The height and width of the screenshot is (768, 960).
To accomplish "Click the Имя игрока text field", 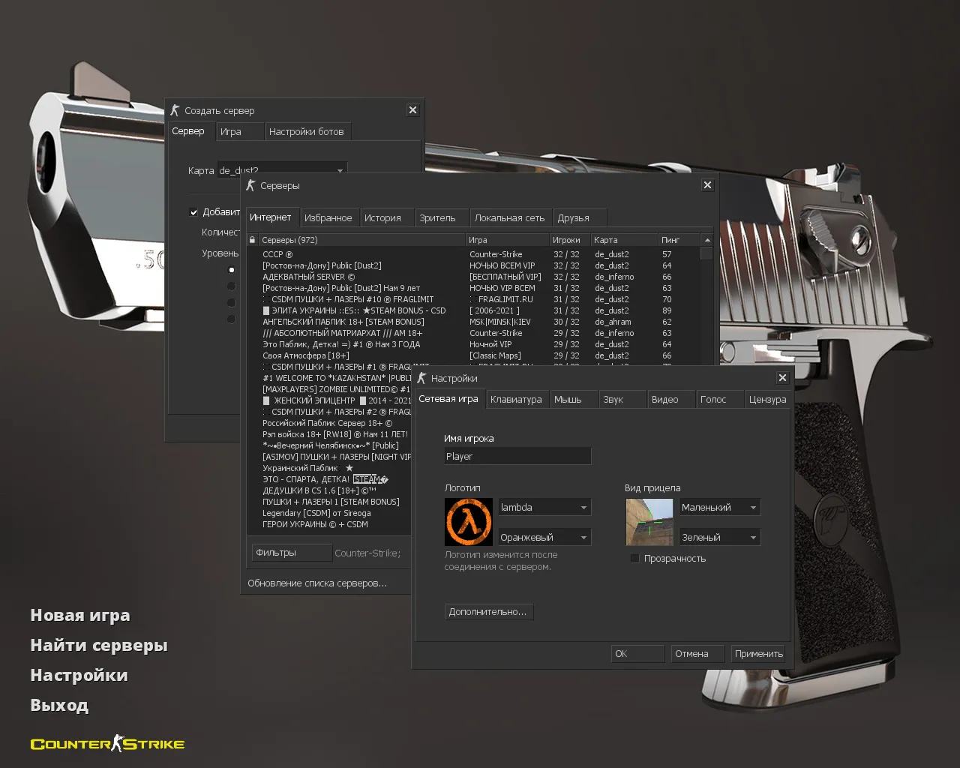I will tap(517, 457).
